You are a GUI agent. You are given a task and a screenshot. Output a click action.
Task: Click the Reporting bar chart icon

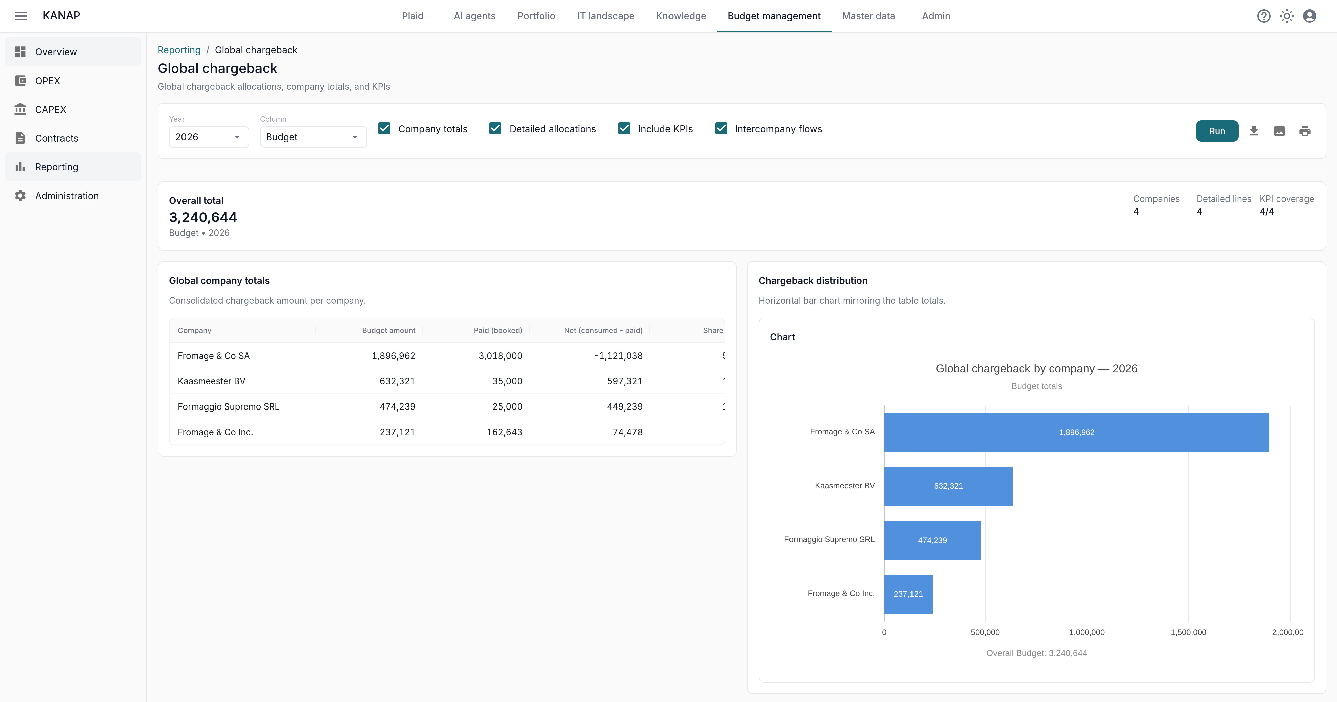pos(20,167)
